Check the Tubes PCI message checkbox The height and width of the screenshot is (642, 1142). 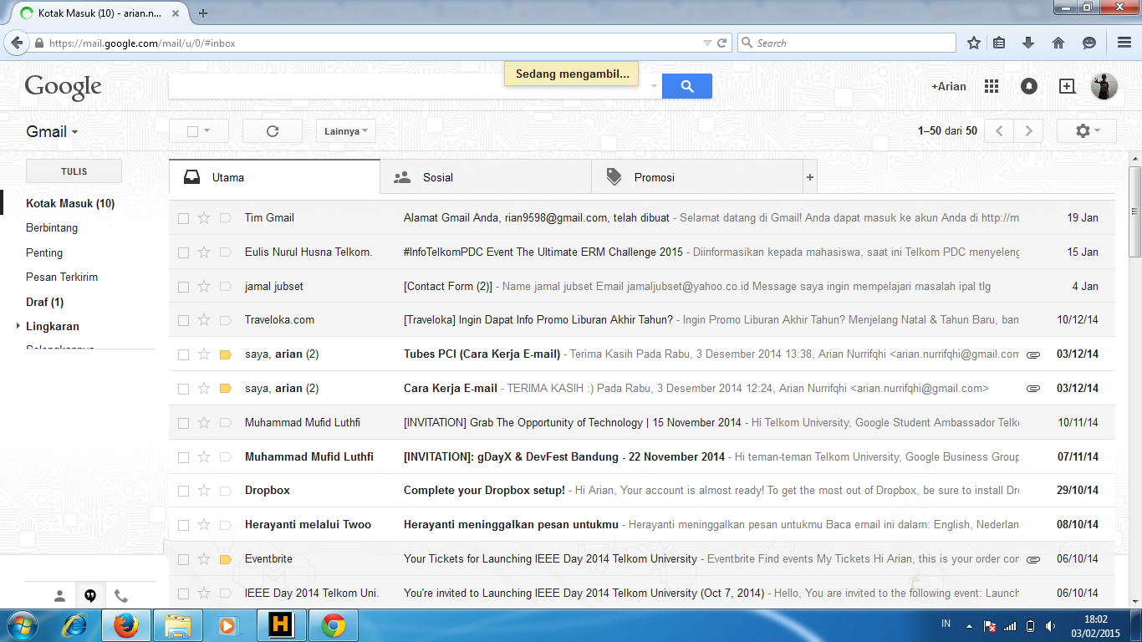[183, 354]
